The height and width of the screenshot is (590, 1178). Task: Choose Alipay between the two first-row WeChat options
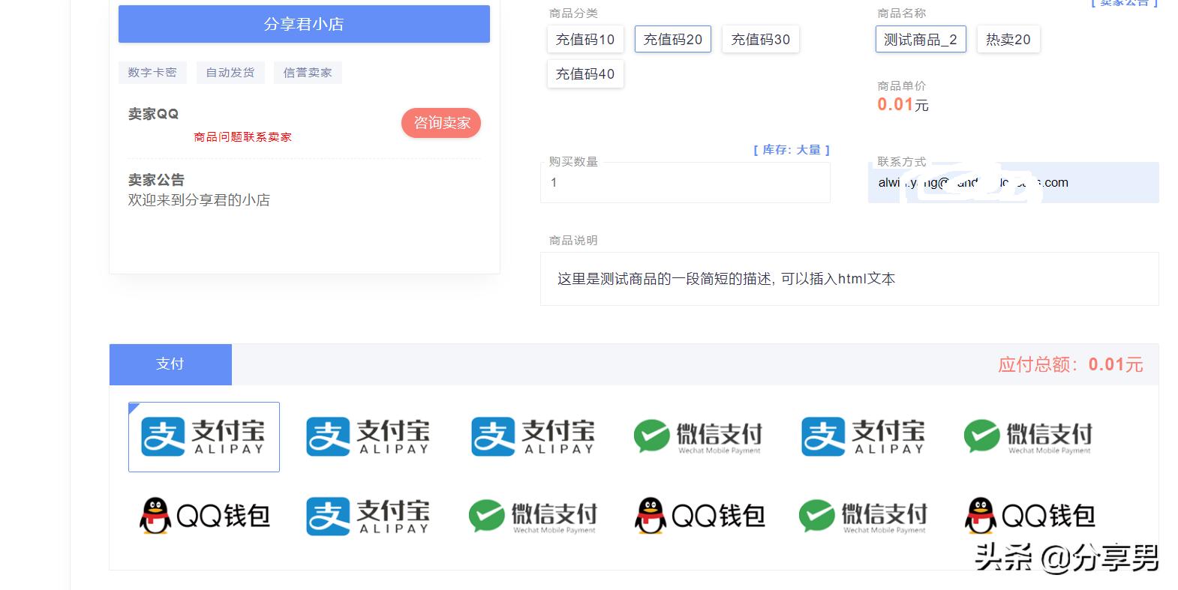coord(864,437)
